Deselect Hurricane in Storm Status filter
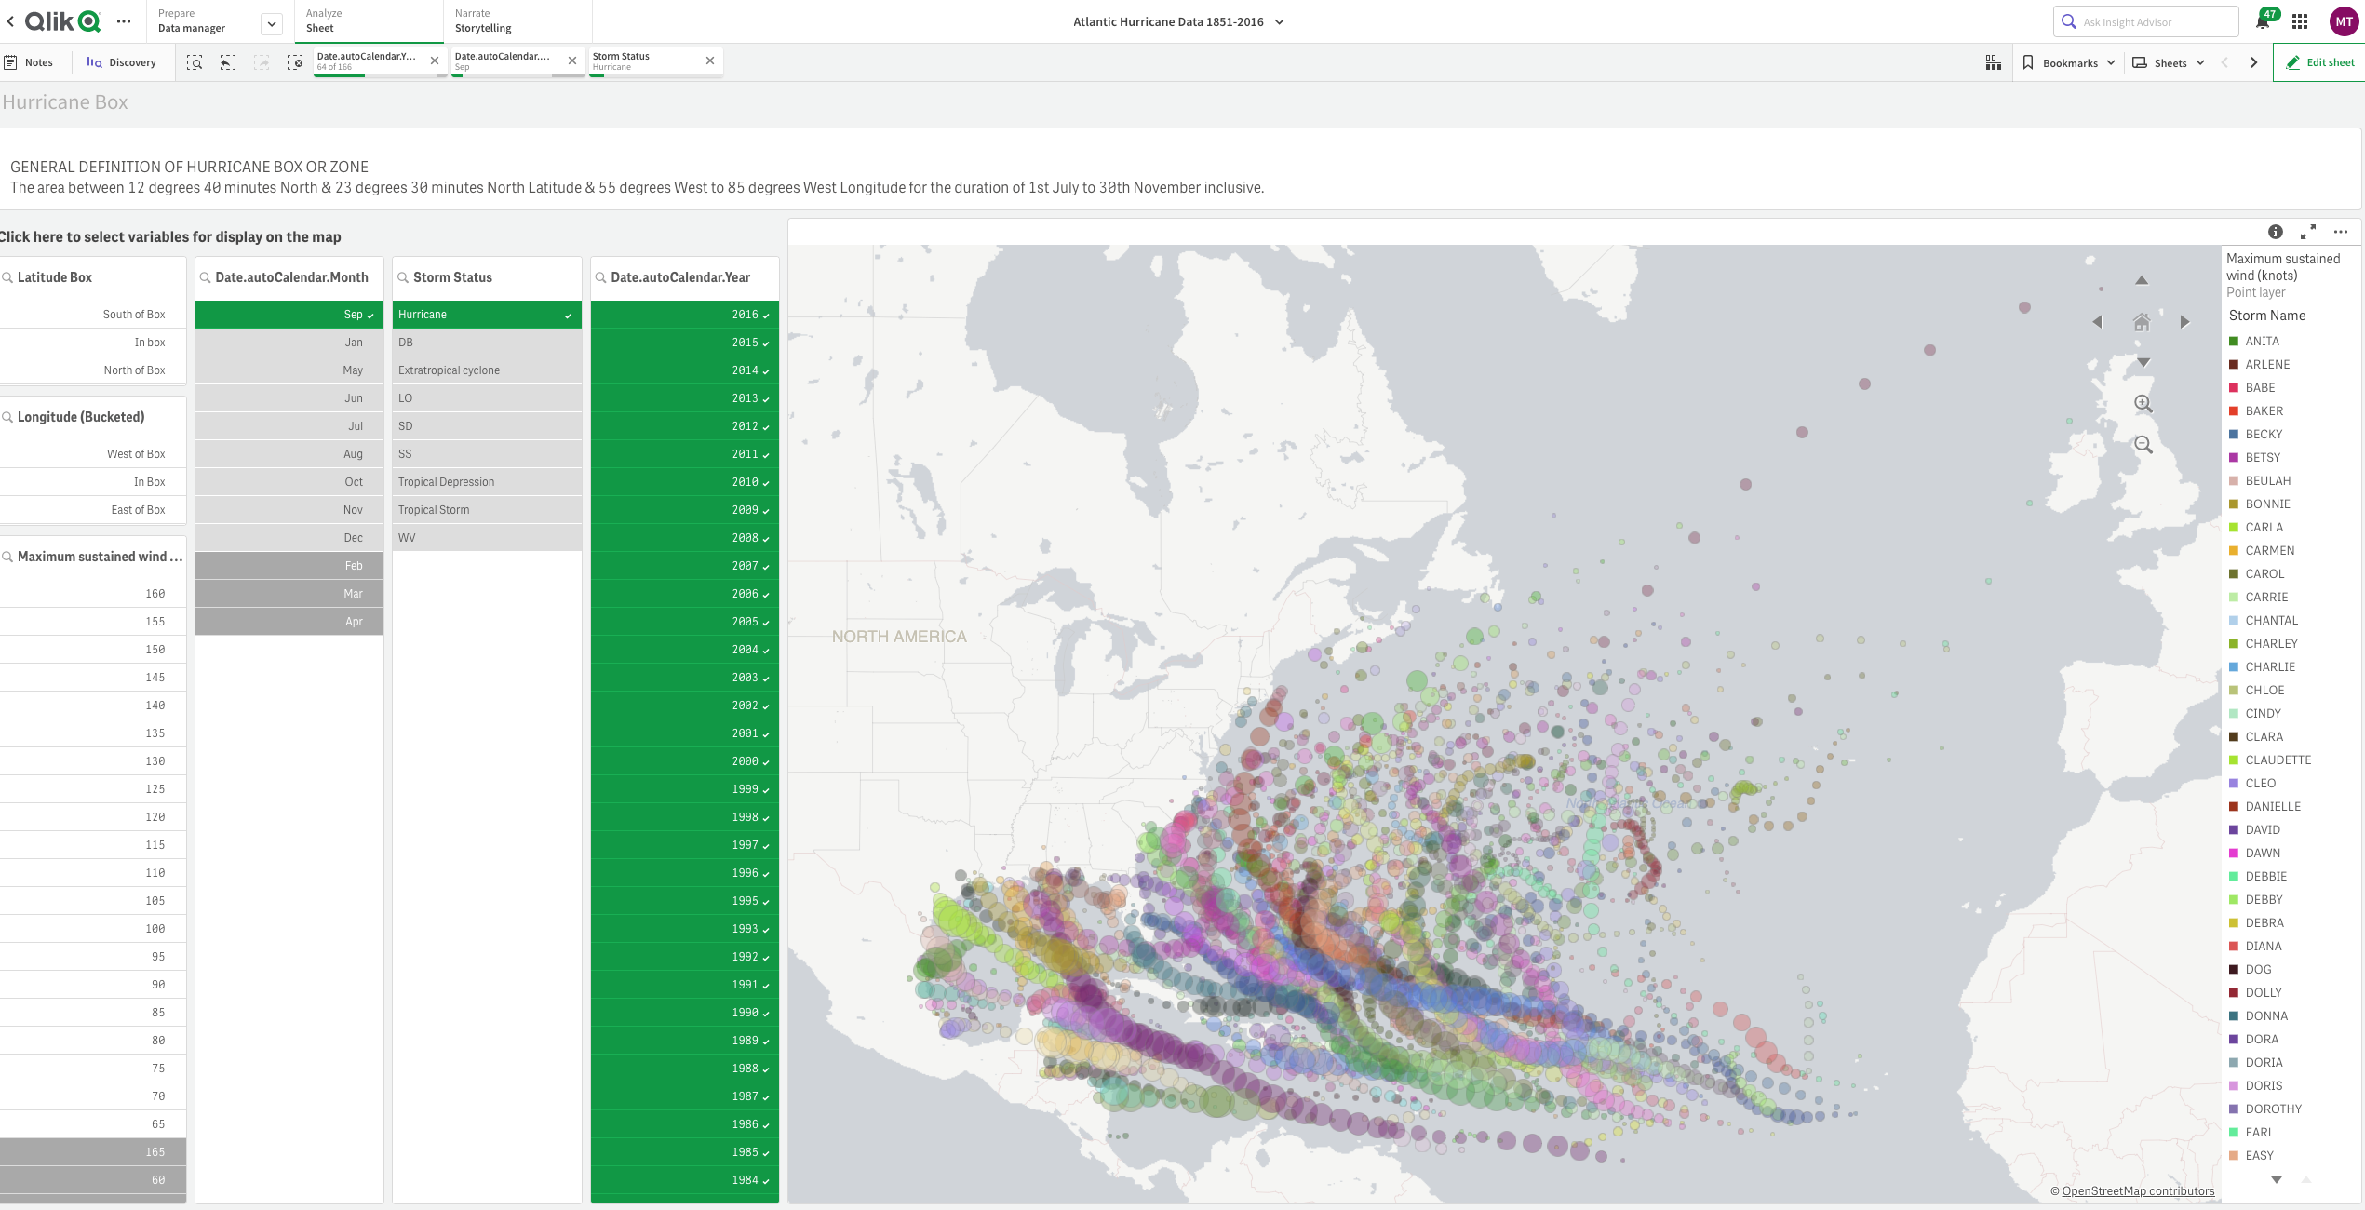 486,315
